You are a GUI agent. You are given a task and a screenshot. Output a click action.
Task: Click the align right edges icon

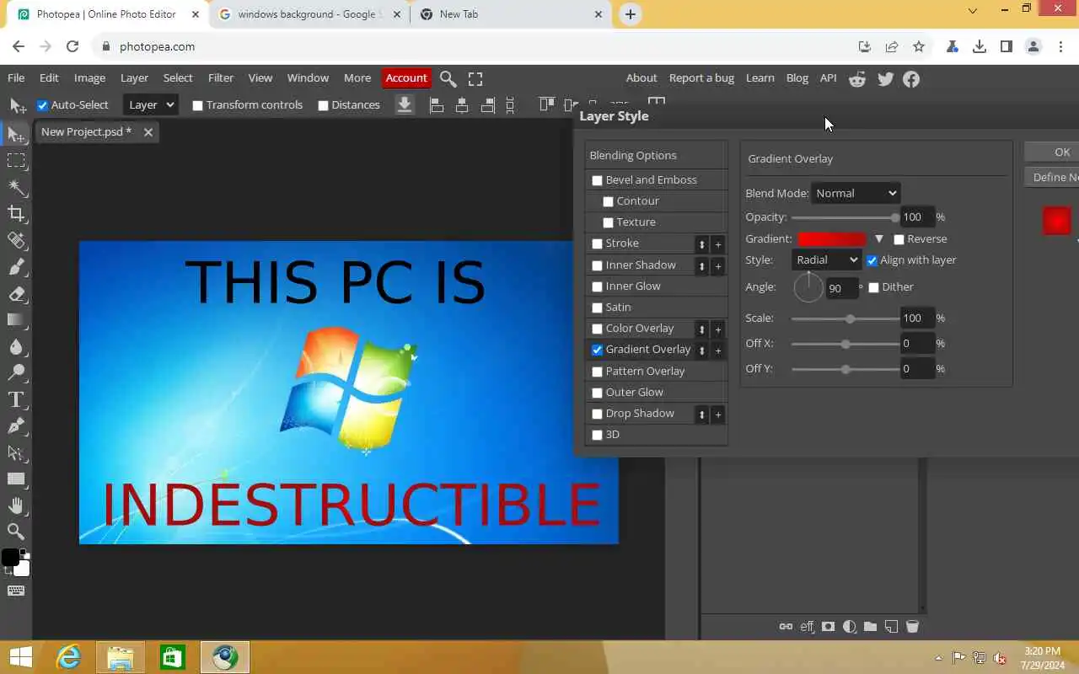click(x=487, y=105)
